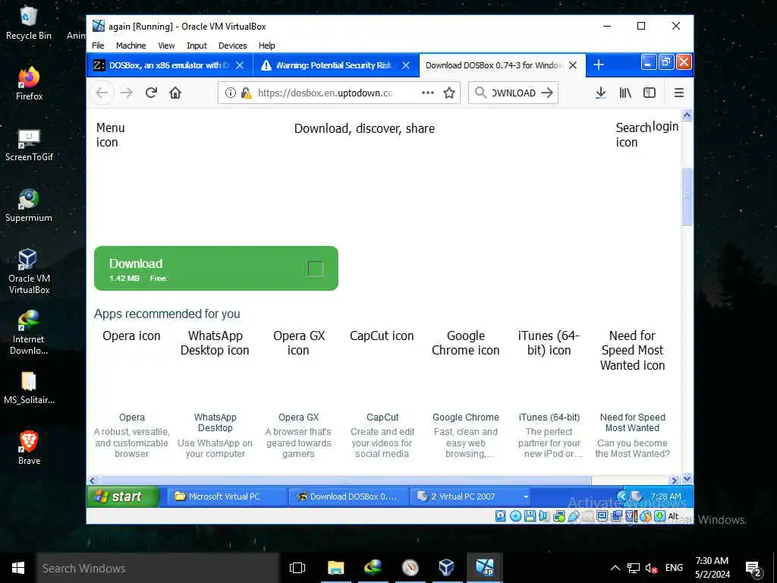The image size is (777, 583).
Task: Open the Firefox downloads arrow icon
Action: pyautogui.click(x=601, y=93)
